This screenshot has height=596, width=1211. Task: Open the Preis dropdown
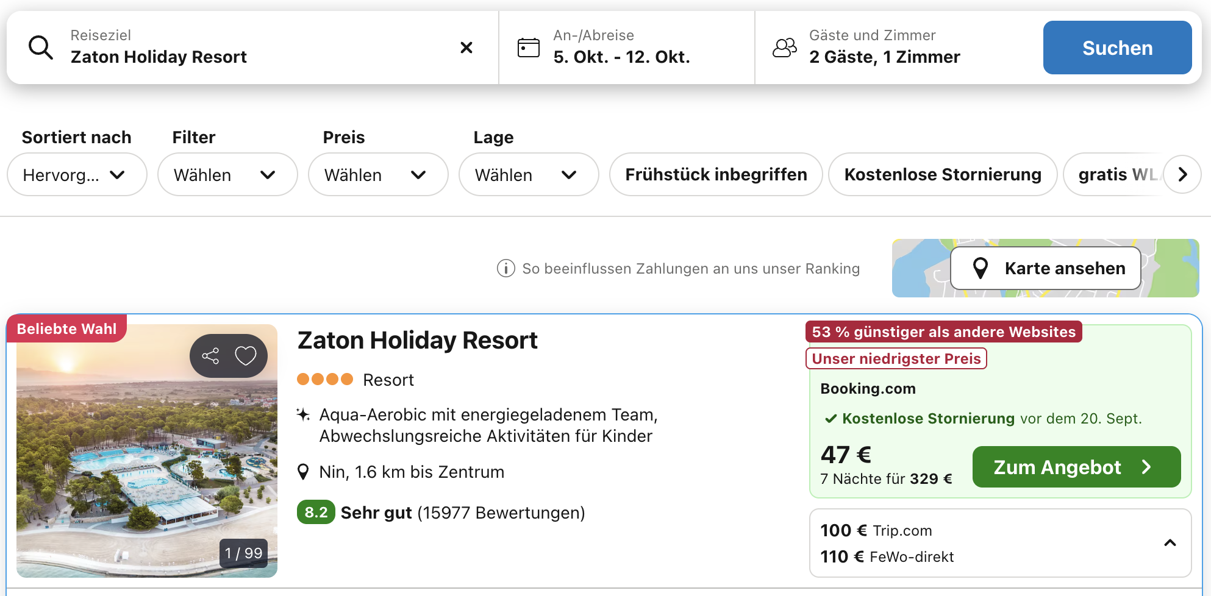click(x=377, y=175)
